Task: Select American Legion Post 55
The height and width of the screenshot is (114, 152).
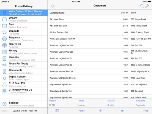Action: (61, 58)
